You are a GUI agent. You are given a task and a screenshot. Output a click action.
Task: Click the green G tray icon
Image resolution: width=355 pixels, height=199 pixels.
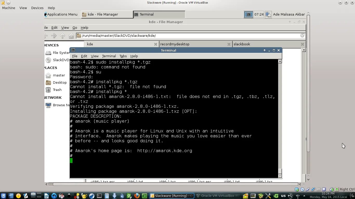click(x=276, y=196)
